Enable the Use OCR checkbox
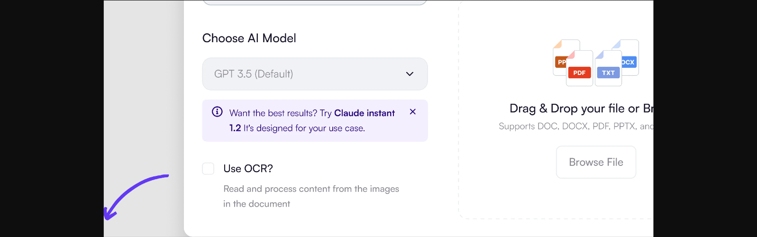 point(208,169)
